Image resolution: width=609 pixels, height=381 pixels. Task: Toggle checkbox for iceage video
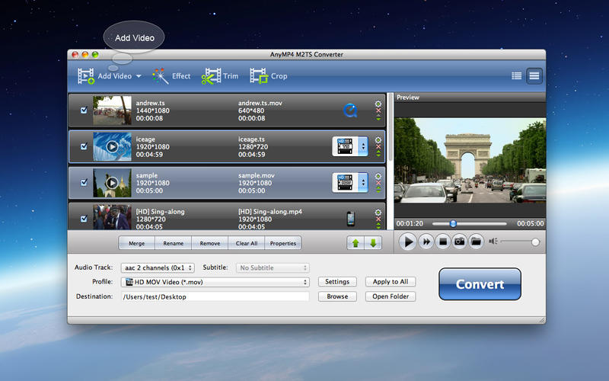[x=84, y=146]
